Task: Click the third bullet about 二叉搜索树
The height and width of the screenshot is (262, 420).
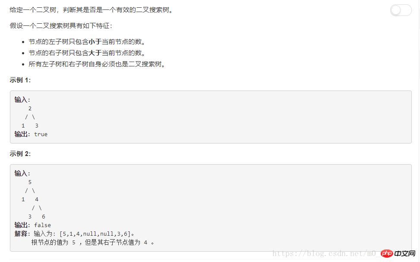Action: click(97, 64)
